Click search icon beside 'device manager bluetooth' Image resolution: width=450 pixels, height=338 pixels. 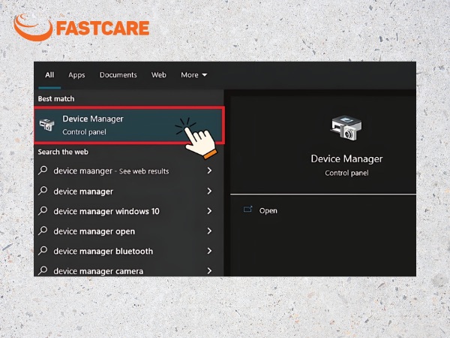pyautogui.click(x=43, y=251)
